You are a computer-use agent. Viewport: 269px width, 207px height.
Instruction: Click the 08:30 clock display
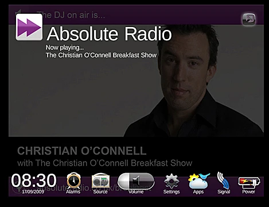34,181
